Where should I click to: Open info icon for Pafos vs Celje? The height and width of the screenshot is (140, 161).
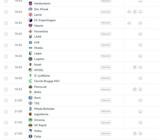click(x=135, y=133)
